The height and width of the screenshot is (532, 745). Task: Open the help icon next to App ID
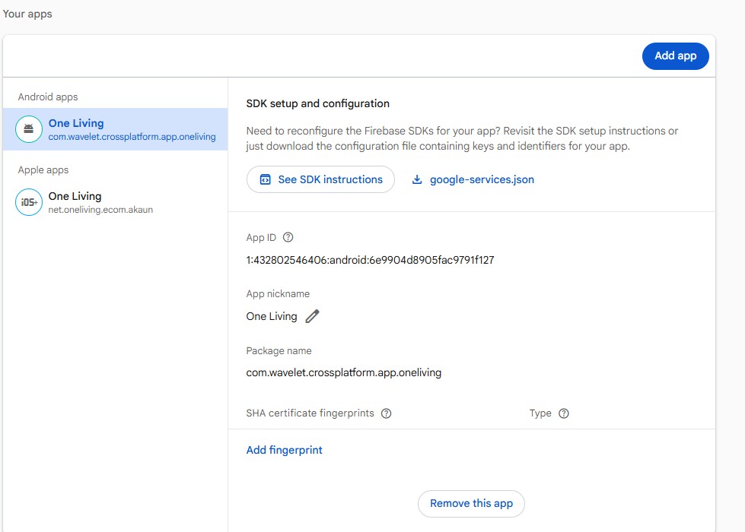(x=288, y=236)
